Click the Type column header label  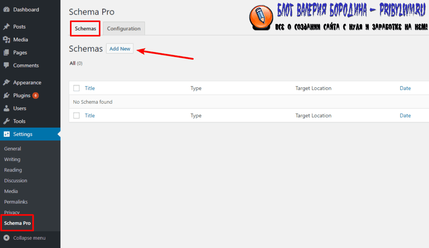pyautogui.click(x=196, y=88)
